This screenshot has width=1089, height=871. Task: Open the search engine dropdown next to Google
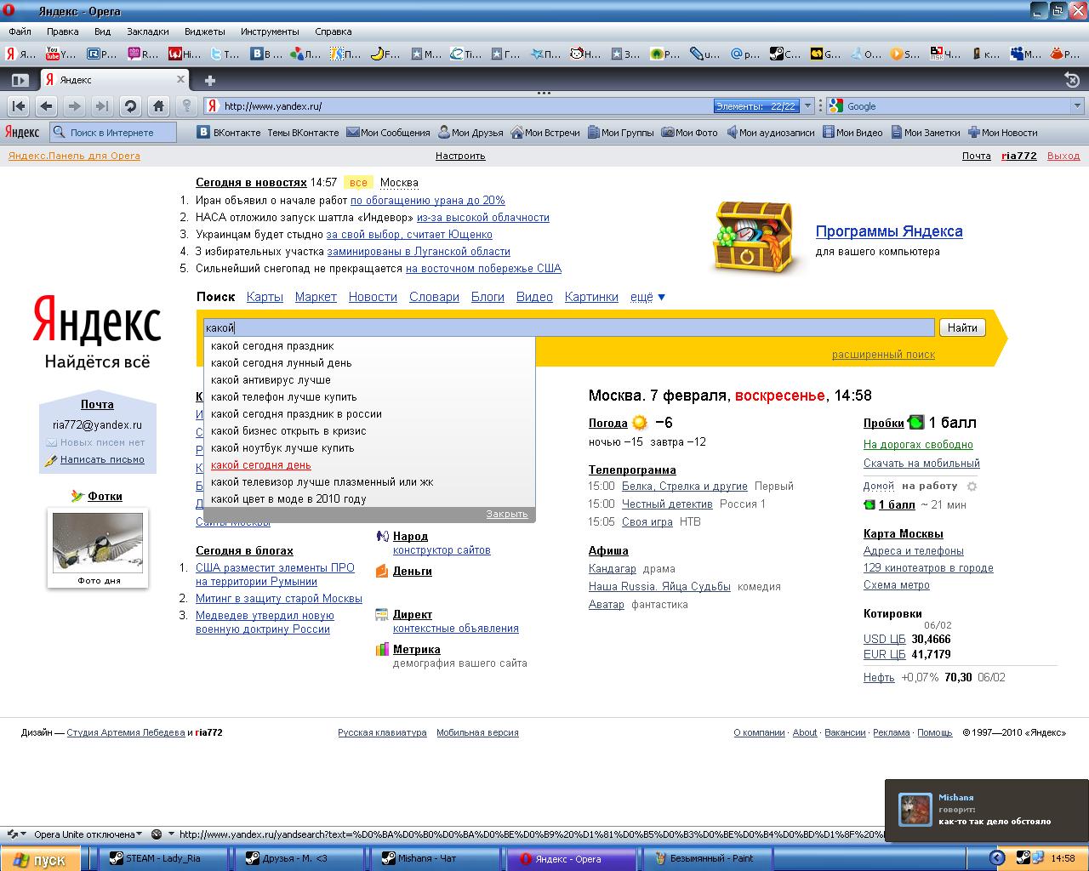(x=1078, y=106)
